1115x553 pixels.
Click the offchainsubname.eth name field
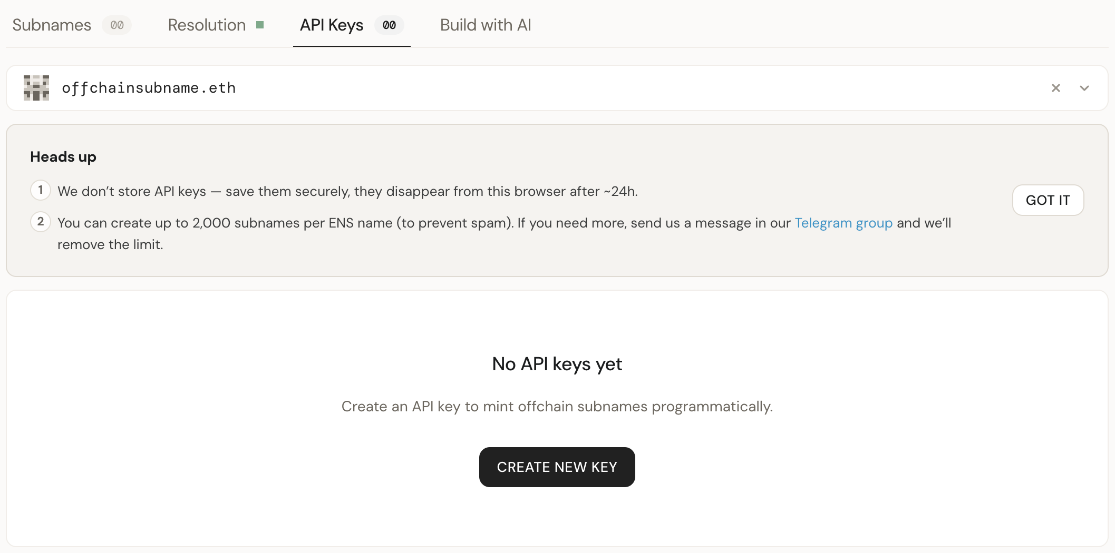pos(557,88)
